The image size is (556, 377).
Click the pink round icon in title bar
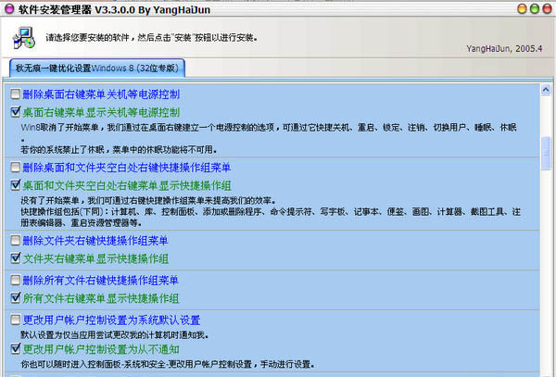(x=9, y=9)
